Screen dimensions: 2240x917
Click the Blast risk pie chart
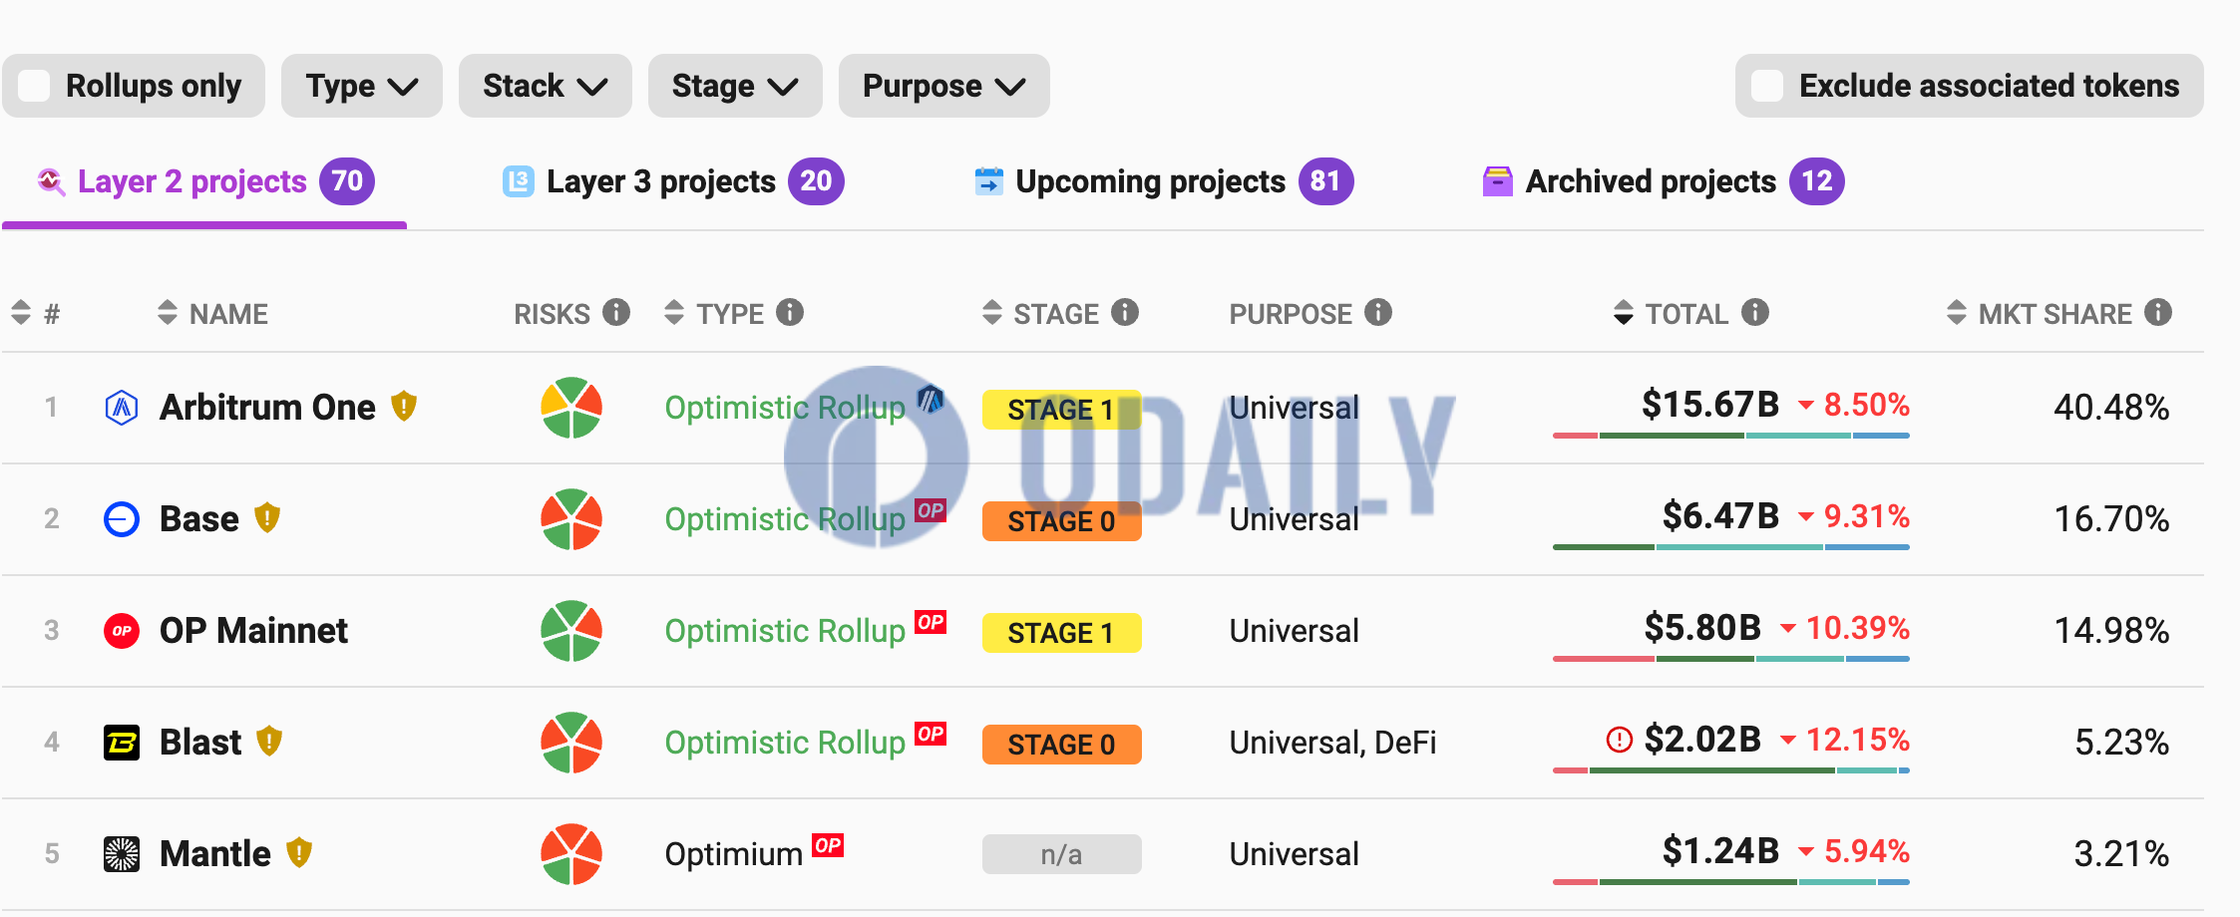(571, 743)
